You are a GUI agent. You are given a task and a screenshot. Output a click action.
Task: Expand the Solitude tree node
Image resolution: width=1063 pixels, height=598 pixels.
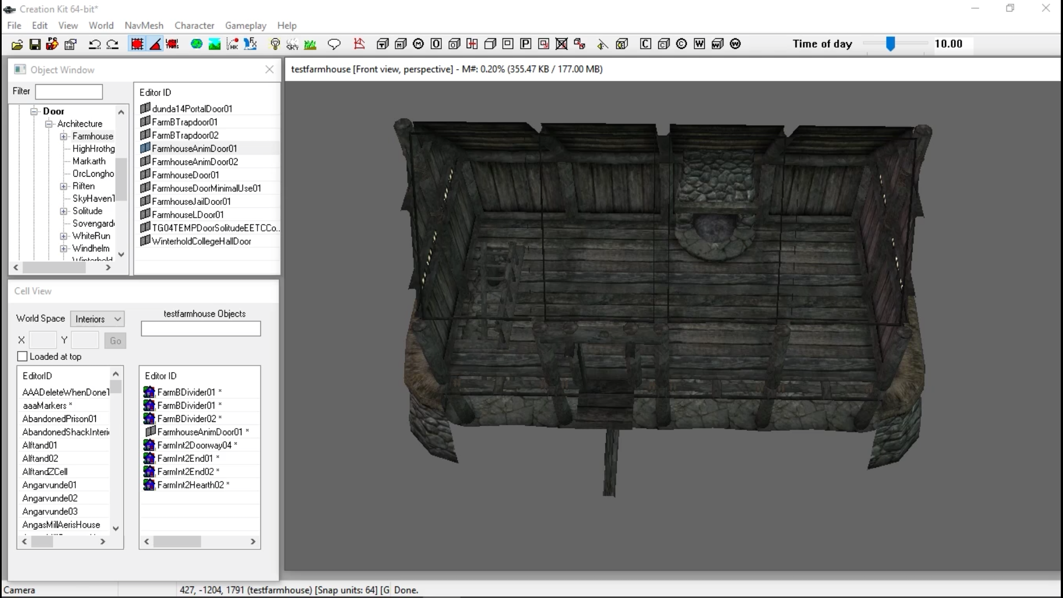tap(64, 211)
